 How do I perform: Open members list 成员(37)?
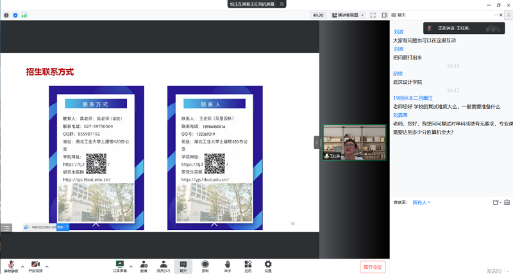click(164, 266)
